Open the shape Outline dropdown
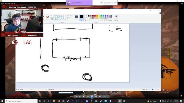The image size is (184, 103). tap(70, 16)
